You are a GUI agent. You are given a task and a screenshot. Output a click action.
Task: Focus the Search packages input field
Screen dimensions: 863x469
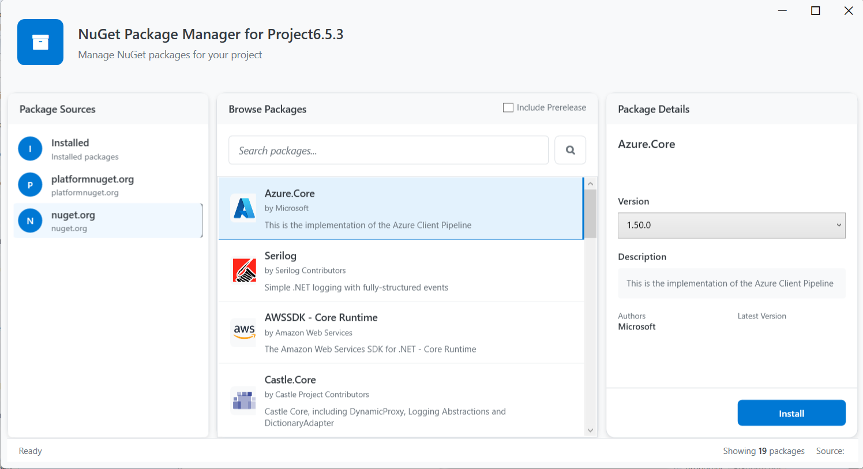[388, 150]
